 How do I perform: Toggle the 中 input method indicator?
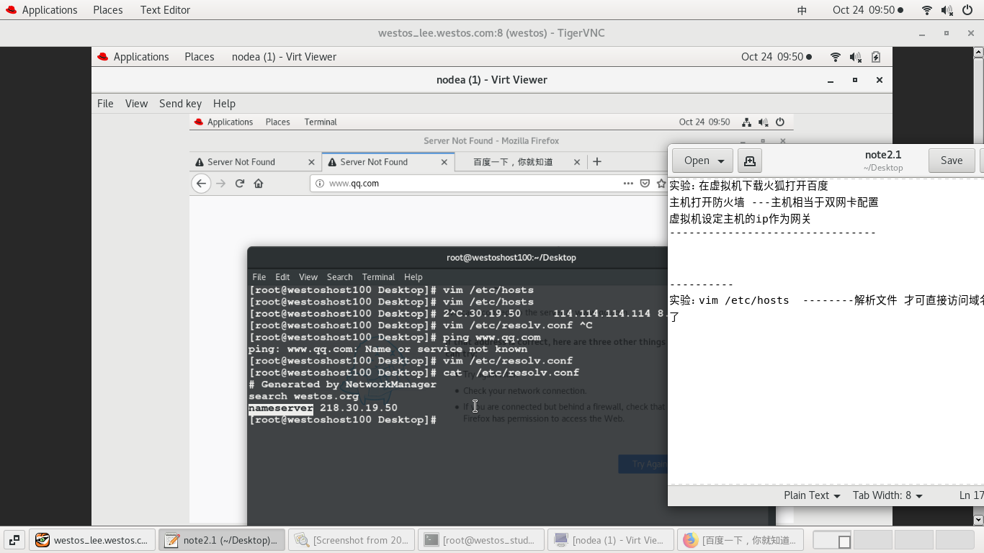coord(802,9)
